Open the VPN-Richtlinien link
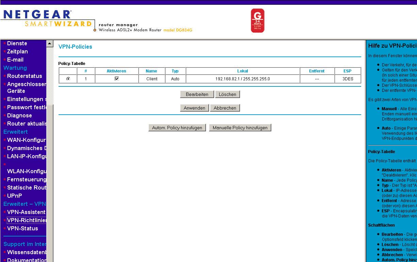This screenshot has height=262, width=417. click(x=26, y=220)
